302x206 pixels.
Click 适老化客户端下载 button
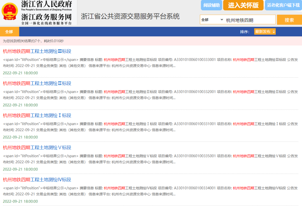[x=283, y=5]
